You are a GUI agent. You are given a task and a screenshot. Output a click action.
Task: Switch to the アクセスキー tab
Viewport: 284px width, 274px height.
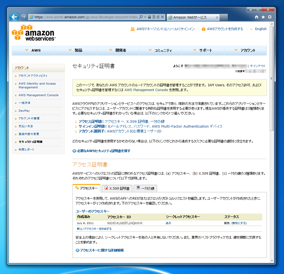click(x=86, y=188)
